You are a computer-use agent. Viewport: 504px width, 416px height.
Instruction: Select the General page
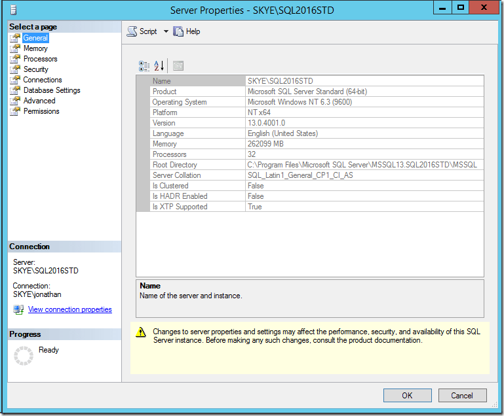click(x=35, y=38)
